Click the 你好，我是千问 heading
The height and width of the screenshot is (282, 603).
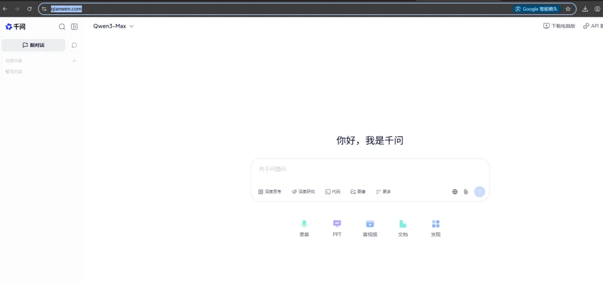pyautogui.click(x=370, y=140)
